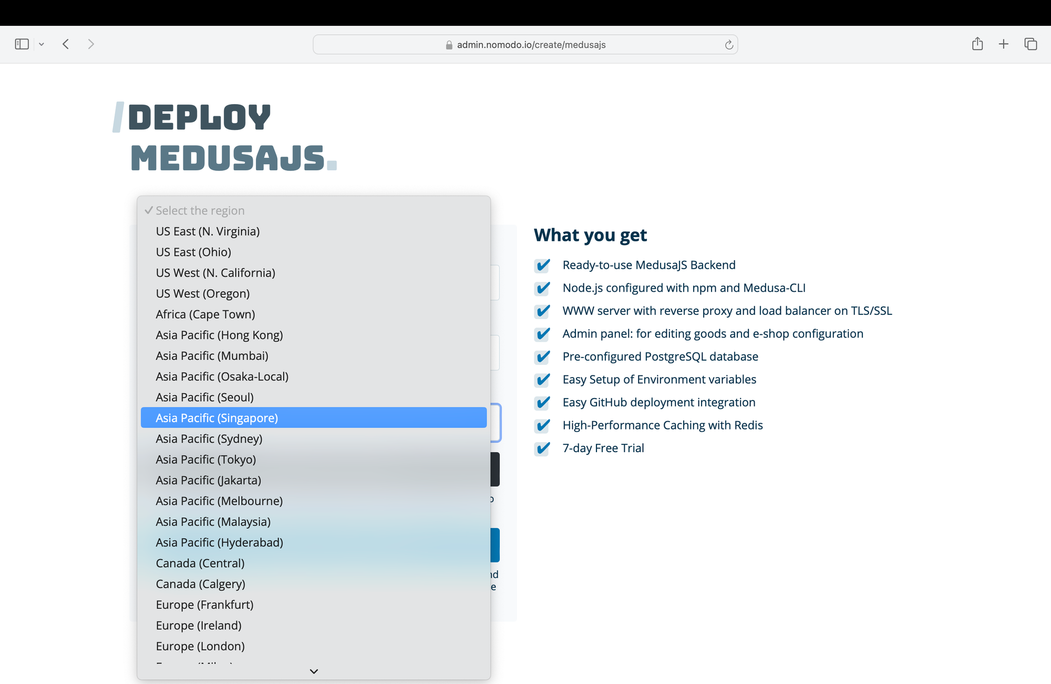Pick Europe (Frankfurt) from the list
This screenshot has width=1051, height=684.
[204, 605]
